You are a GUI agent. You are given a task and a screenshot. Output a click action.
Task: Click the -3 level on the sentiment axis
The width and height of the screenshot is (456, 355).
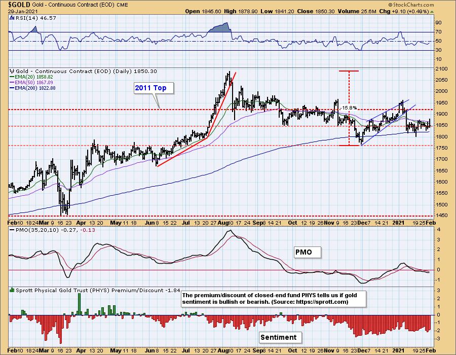(438, 339)
